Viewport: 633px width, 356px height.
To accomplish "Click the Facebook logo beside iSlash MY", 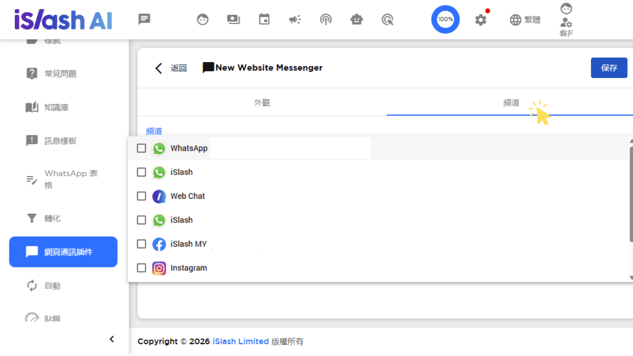I will pos(159,244).
